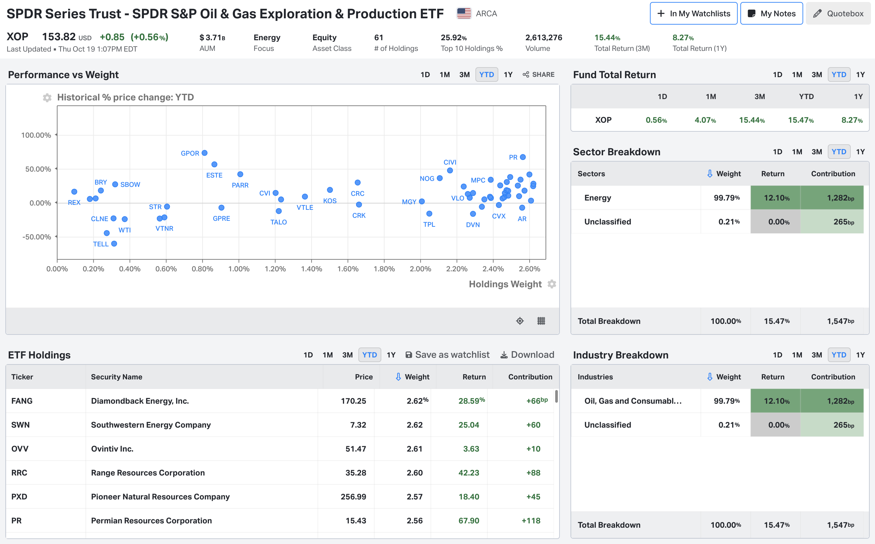Select the TELL data point on the chart

point(114,244)
